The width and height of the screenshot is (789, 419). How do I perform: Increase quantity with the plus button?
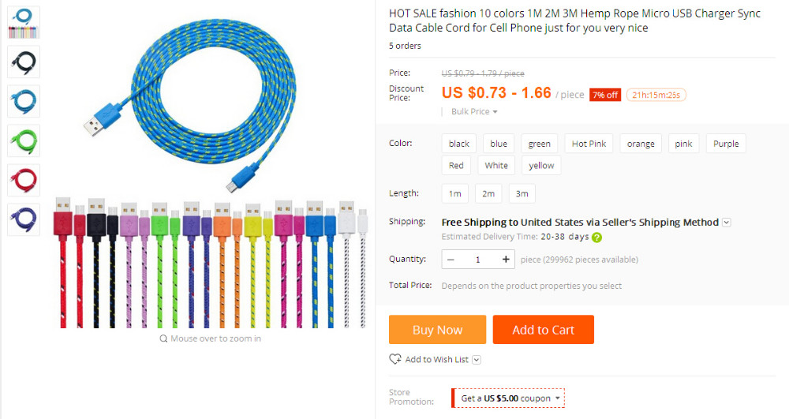point(506,259)
